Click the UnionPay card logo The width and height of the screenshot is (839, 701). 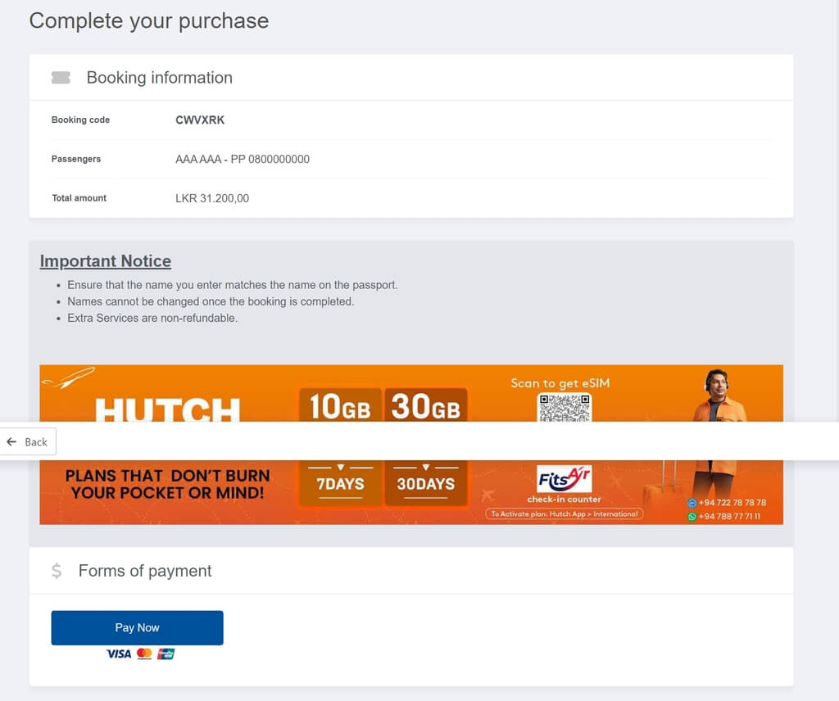click(x=166, y=654)
